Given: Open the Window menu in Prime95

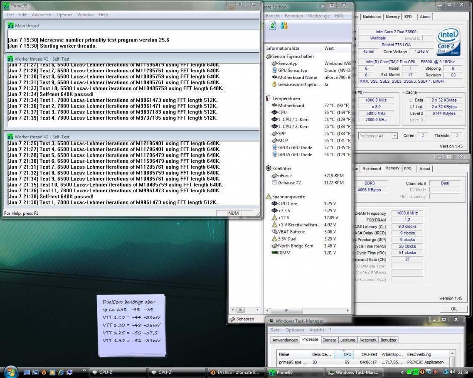Looking at the screenshot, I should [85, 15].
